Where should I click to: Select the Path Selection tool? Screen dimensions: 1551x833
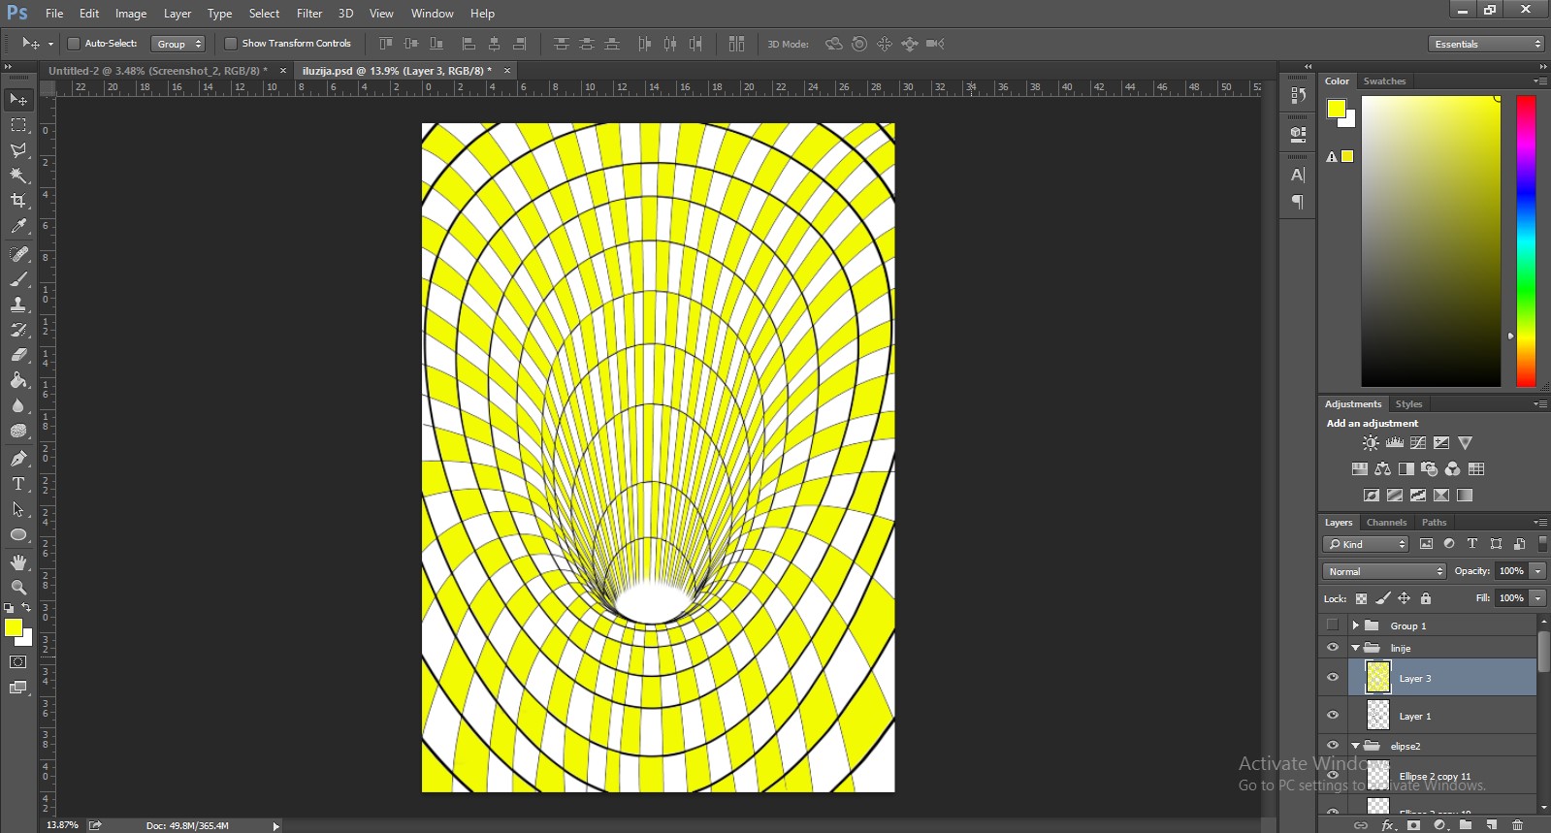[18, 509]
